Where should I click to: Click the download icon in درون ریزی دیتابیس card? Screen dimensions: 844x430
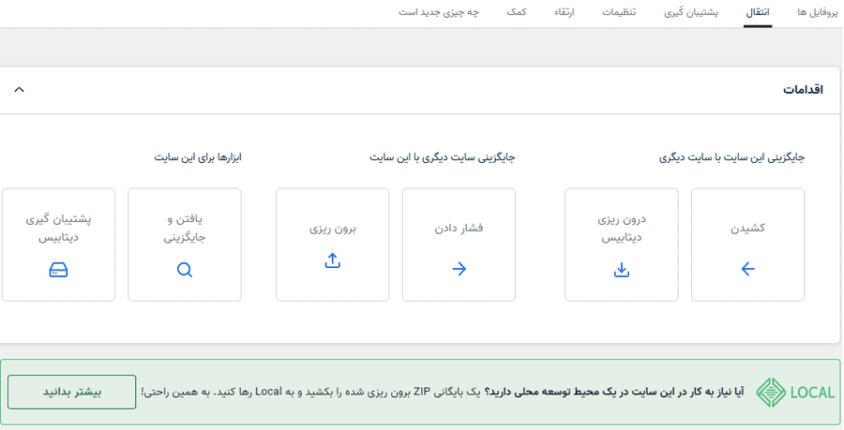622,270
